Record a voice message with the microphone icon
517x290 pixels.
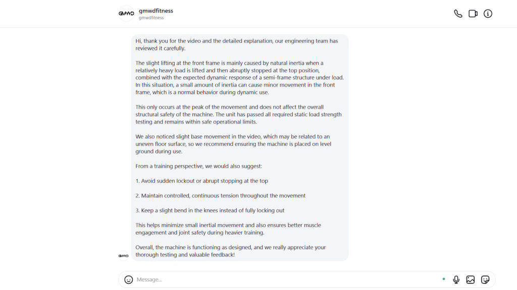coord(456,279)
